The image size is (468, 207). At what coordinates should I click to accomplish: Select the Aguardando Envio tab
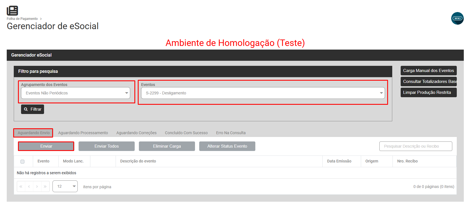[x=33, y=133]
